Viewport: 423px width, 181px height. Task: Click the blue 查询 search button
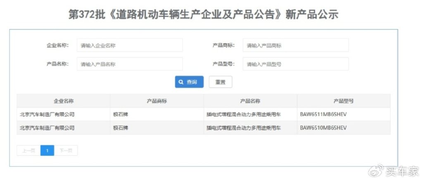pyautogui.click(x=189, y=82)
